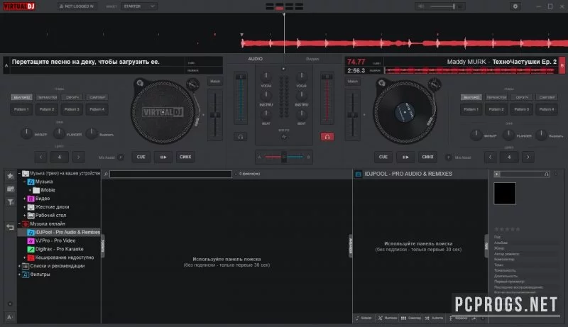Click the info panel prelisten play button

pos(497,174)
